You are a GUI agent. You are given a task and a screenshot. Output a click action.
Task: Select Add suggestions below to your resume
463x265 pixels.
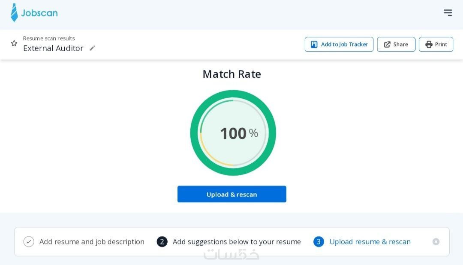237,242
